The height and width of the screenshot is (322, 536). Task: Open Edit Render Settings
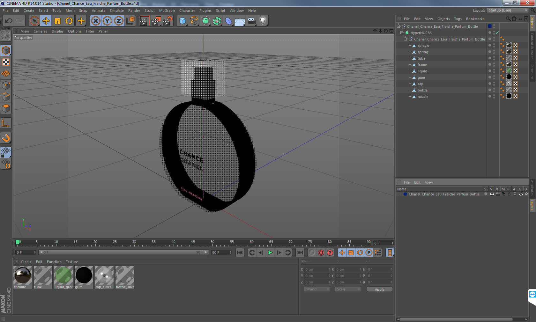click(167, 21)
